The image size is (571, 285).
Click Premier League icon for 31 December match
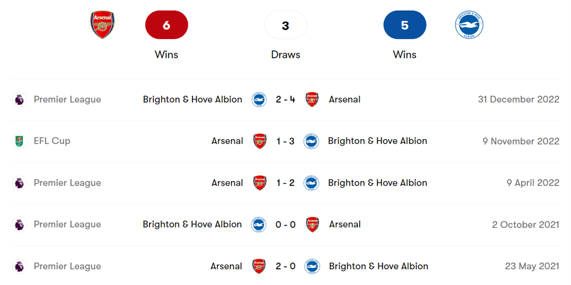pos(20,100)
